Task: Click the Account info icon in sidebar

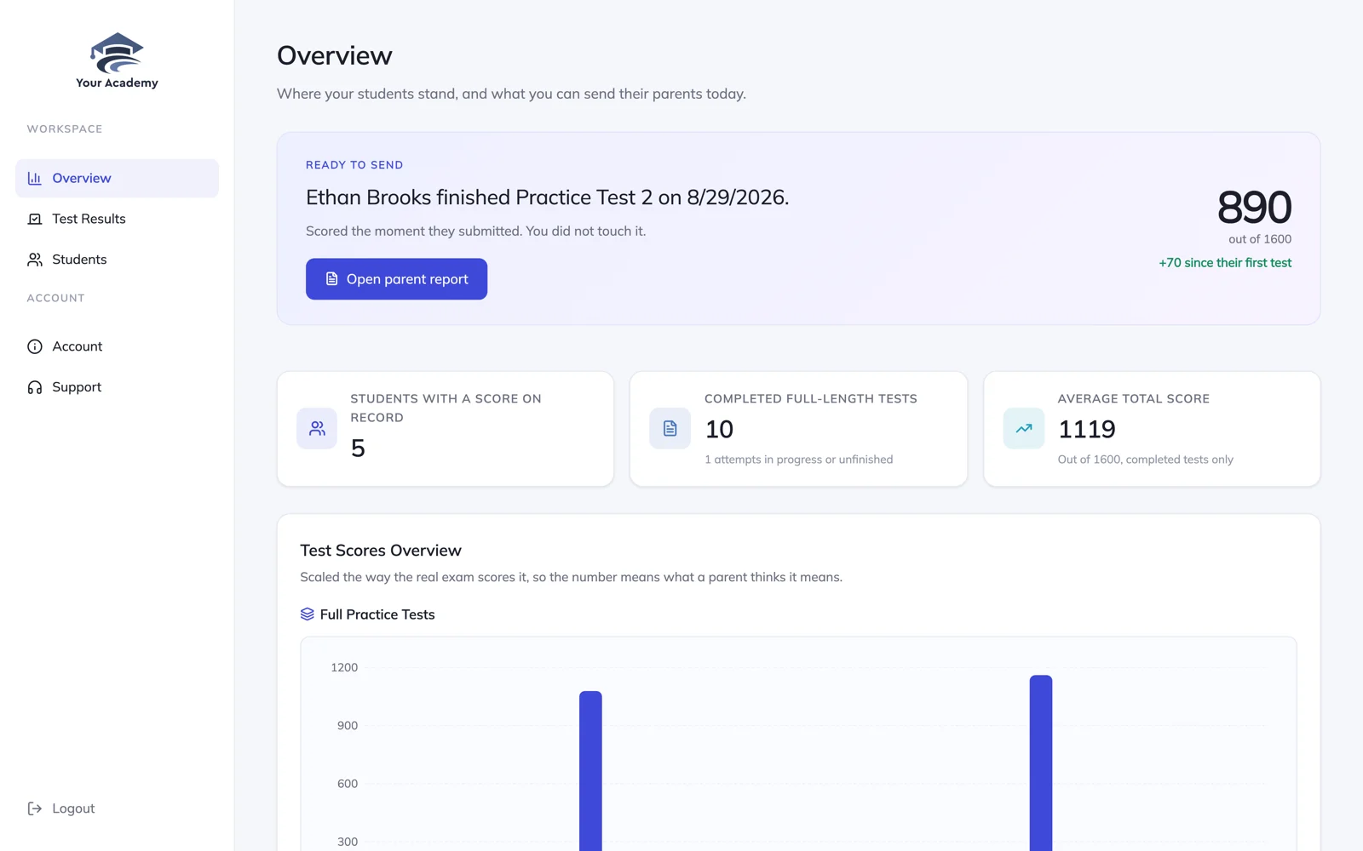Action: click(35, 346)
